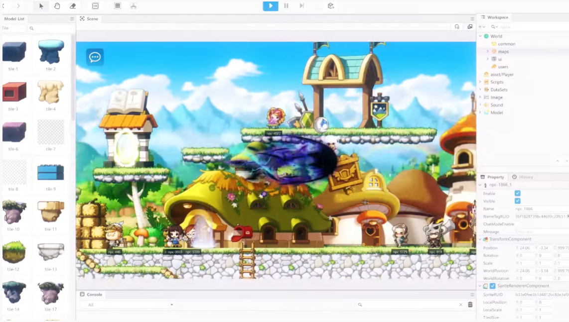The image size is (569, 322).
Task: Switch to History tab
Action: (x=523, y=177)
